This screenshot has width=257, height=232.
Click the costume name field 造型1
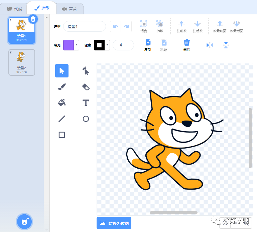coord(85,26)
